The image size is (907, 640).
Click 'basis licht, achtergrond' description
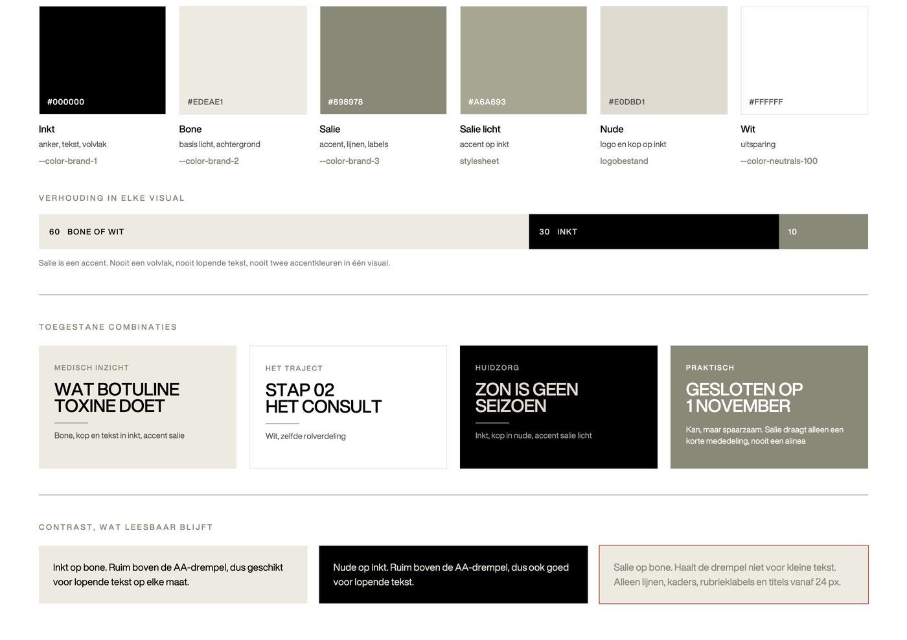(x=220, y=144)
